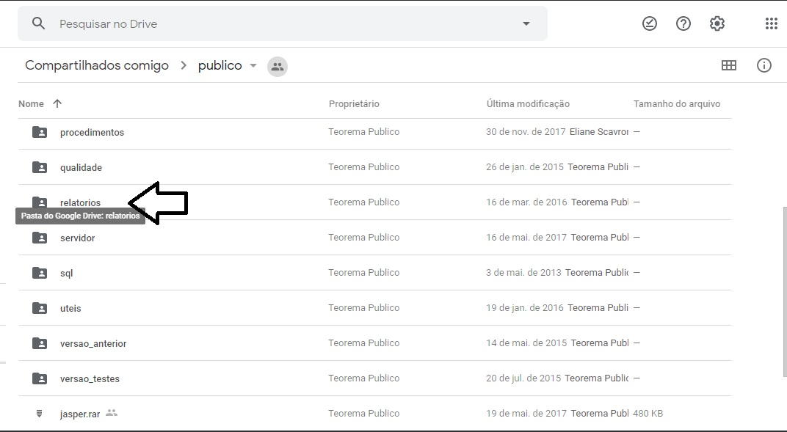Select the uteis folder name
The width and height of the screenshot is (787, 432).
point(70,308)
